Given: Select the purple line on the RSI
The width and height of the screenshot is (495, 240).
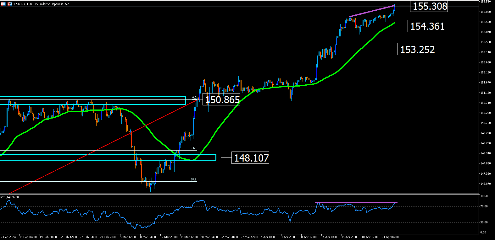Looking at the screenshot, I should (x=356, y=202).
